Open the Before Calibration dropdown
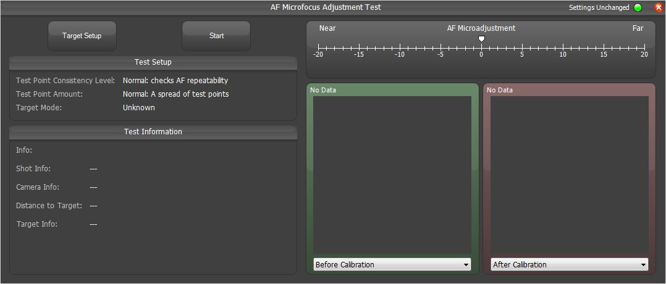This screenshot has height=284, width=666. [x=392, y=264]
